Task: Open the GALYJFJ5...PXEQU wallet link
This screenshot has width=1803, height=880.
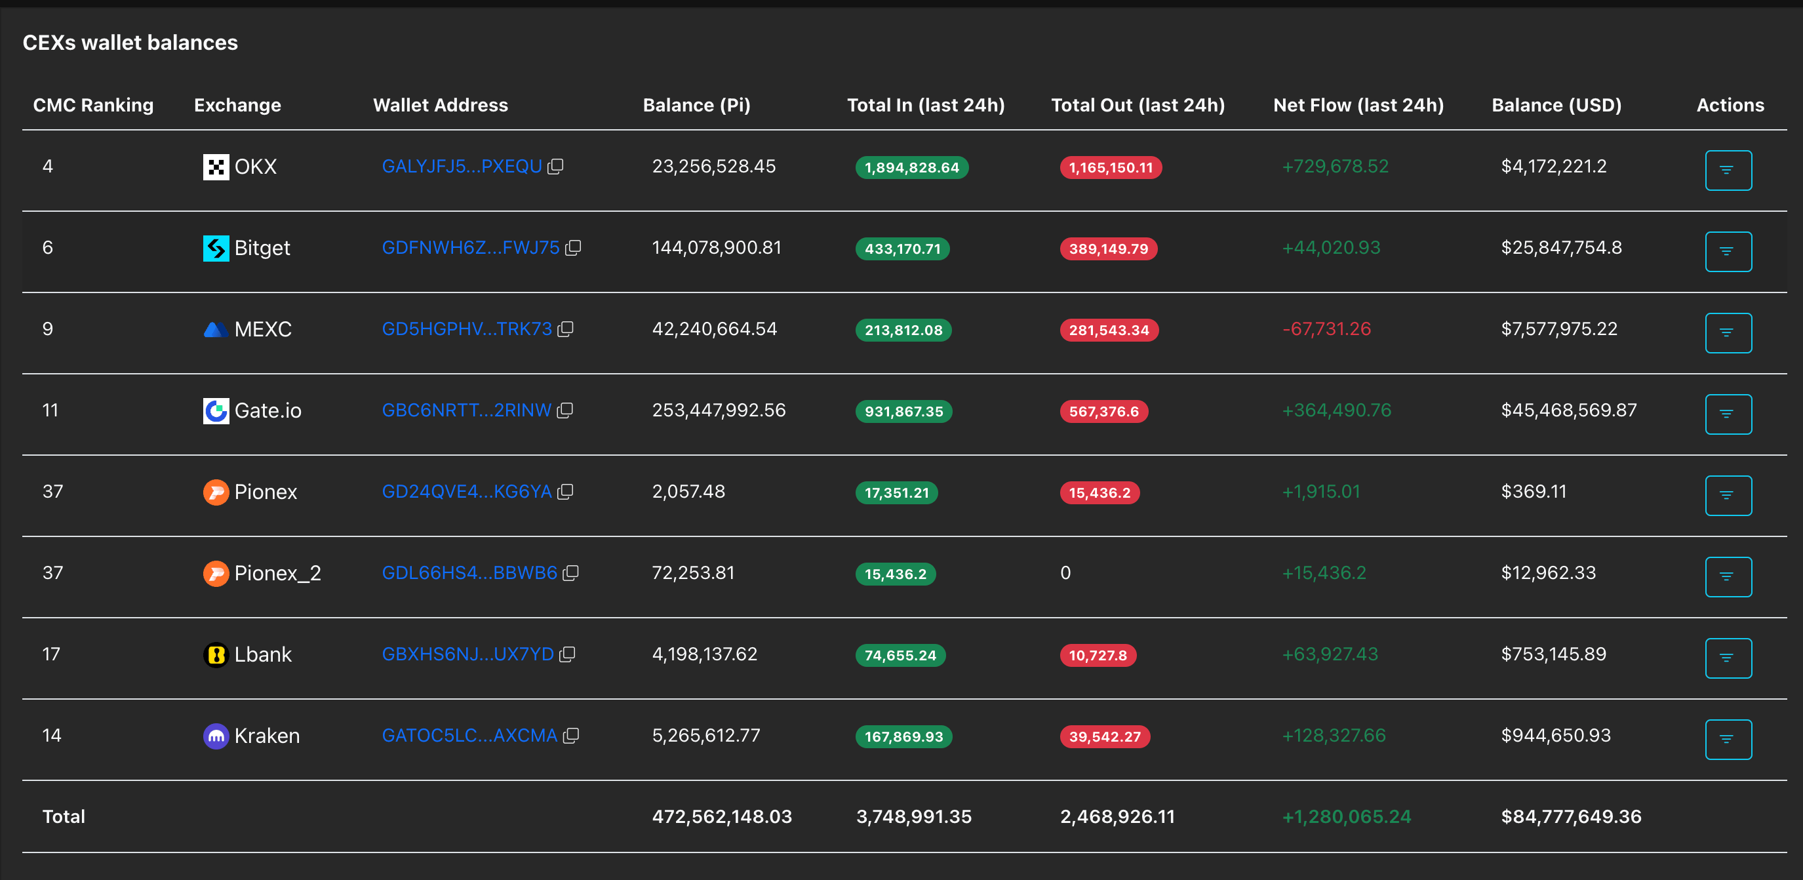Action: tap(462, 167)
